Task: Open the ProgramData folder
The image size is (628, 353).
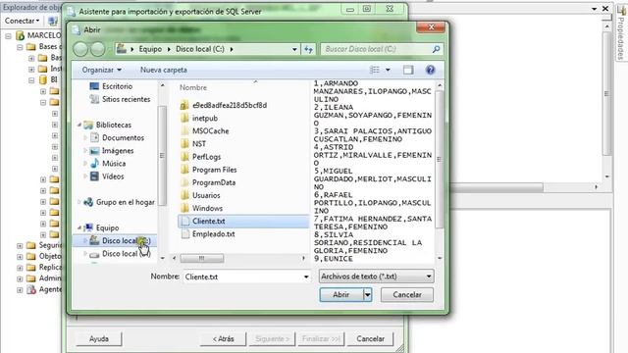Action: click(214, 182)
